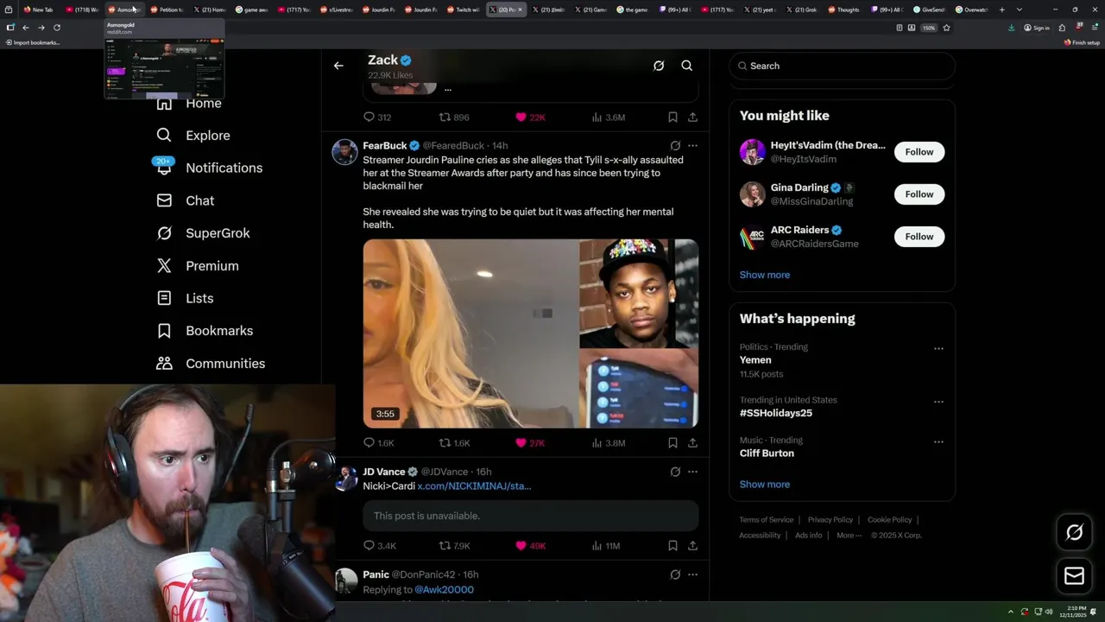Reply to the post with 312 replies
The height and width of the screenshot is (622, 1105).
(376, 117)
